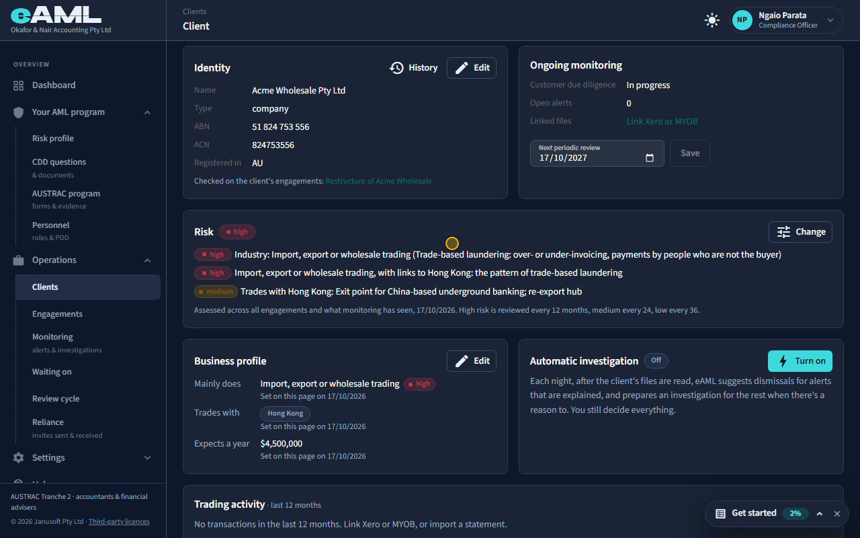
Task: Click the Clients breadcrumb
Action: point(195,11)
